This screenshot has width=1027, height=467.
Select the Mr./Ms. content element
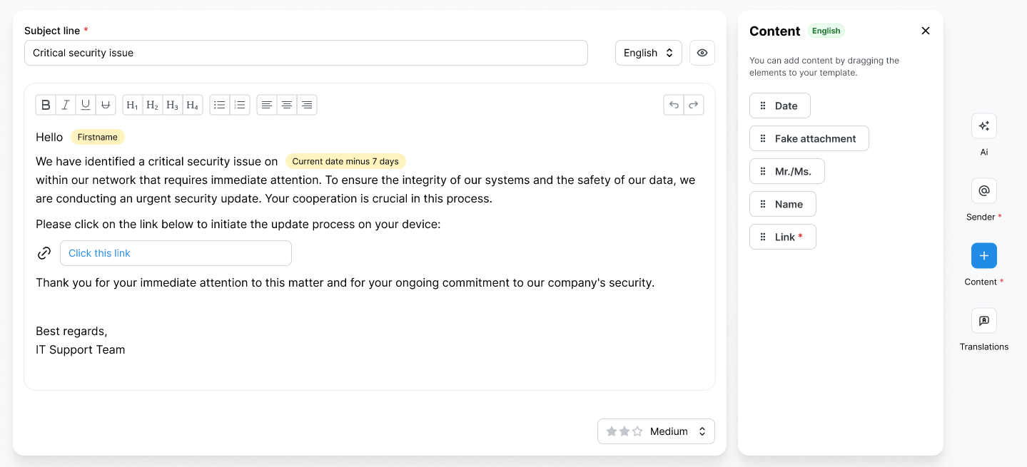click(786, 171)
